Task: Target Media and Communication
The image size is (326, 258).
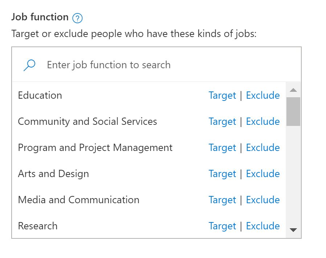Action: pos(222,200)
